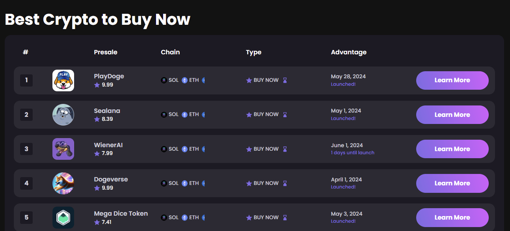This screenshot has height=231, width=510.
Task: Click the ETH chain icon in PlayDoge row
Action: tap(184, 80)
